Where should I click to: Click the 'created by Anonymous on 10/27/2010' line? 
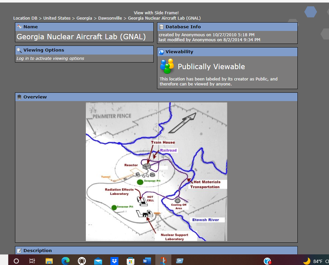207,35
